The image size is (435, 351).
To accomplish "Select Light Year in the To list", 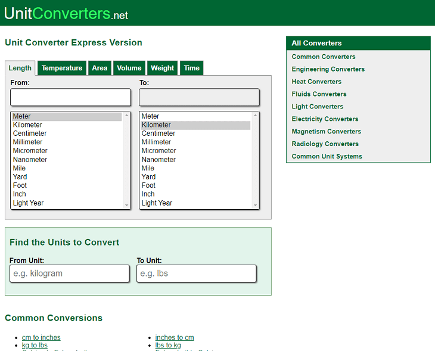I will coord(195,203).
